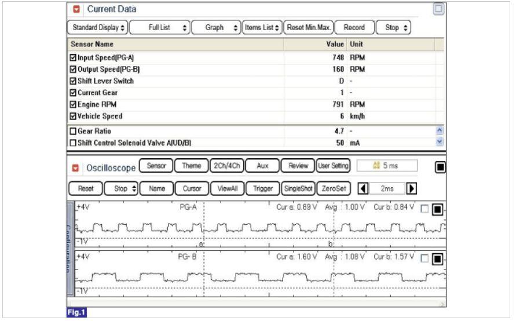Viewport: 516px width, 321px height.
Task: Click the 2ms time base field
Action: [387, 189]
